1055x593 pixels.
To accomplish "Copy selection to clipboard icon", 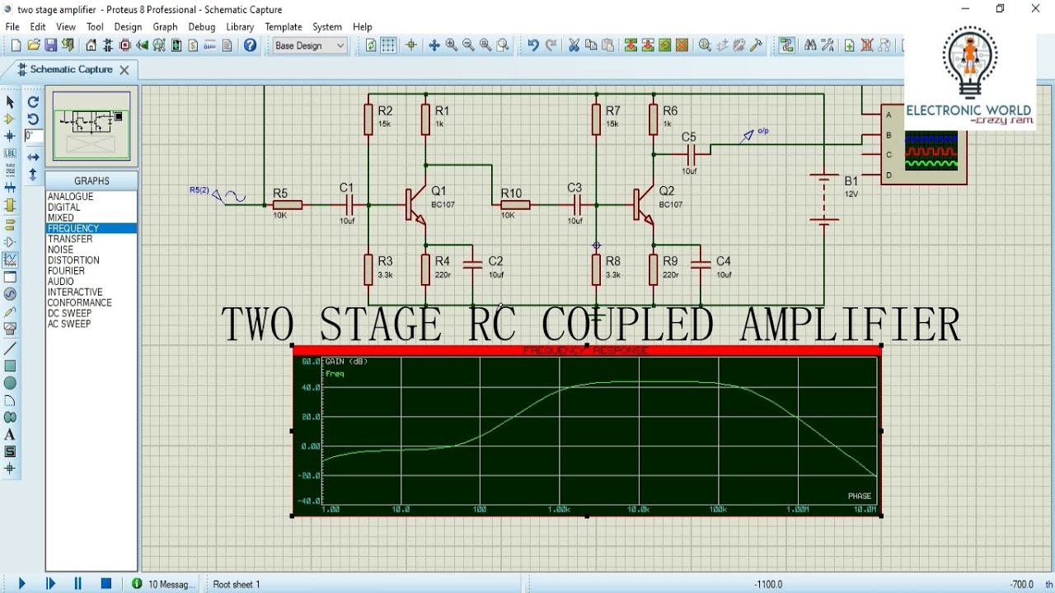I will point(591,45).
